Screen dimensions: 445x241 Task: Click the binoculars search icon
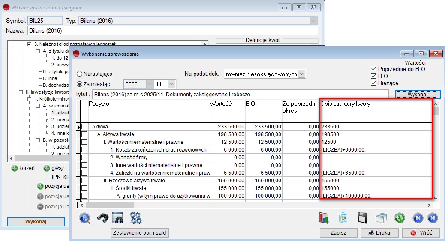click(102, 218)
